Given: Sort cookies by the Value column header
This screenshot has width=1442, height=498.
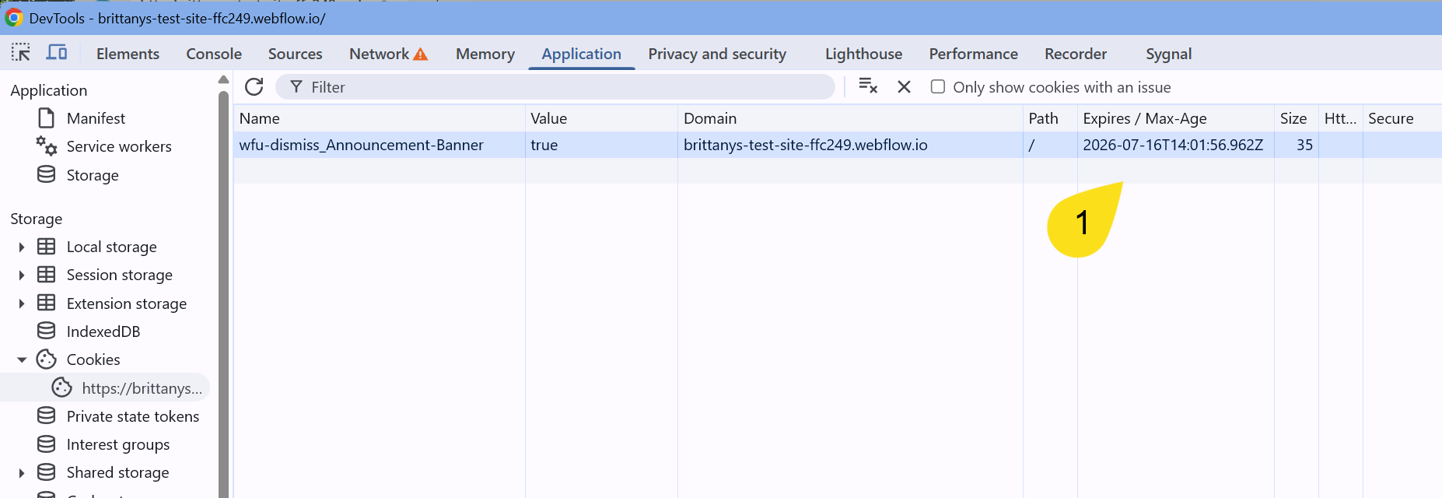Looking at the screenshot, I should pyautogui.click(x=601, y=118).
